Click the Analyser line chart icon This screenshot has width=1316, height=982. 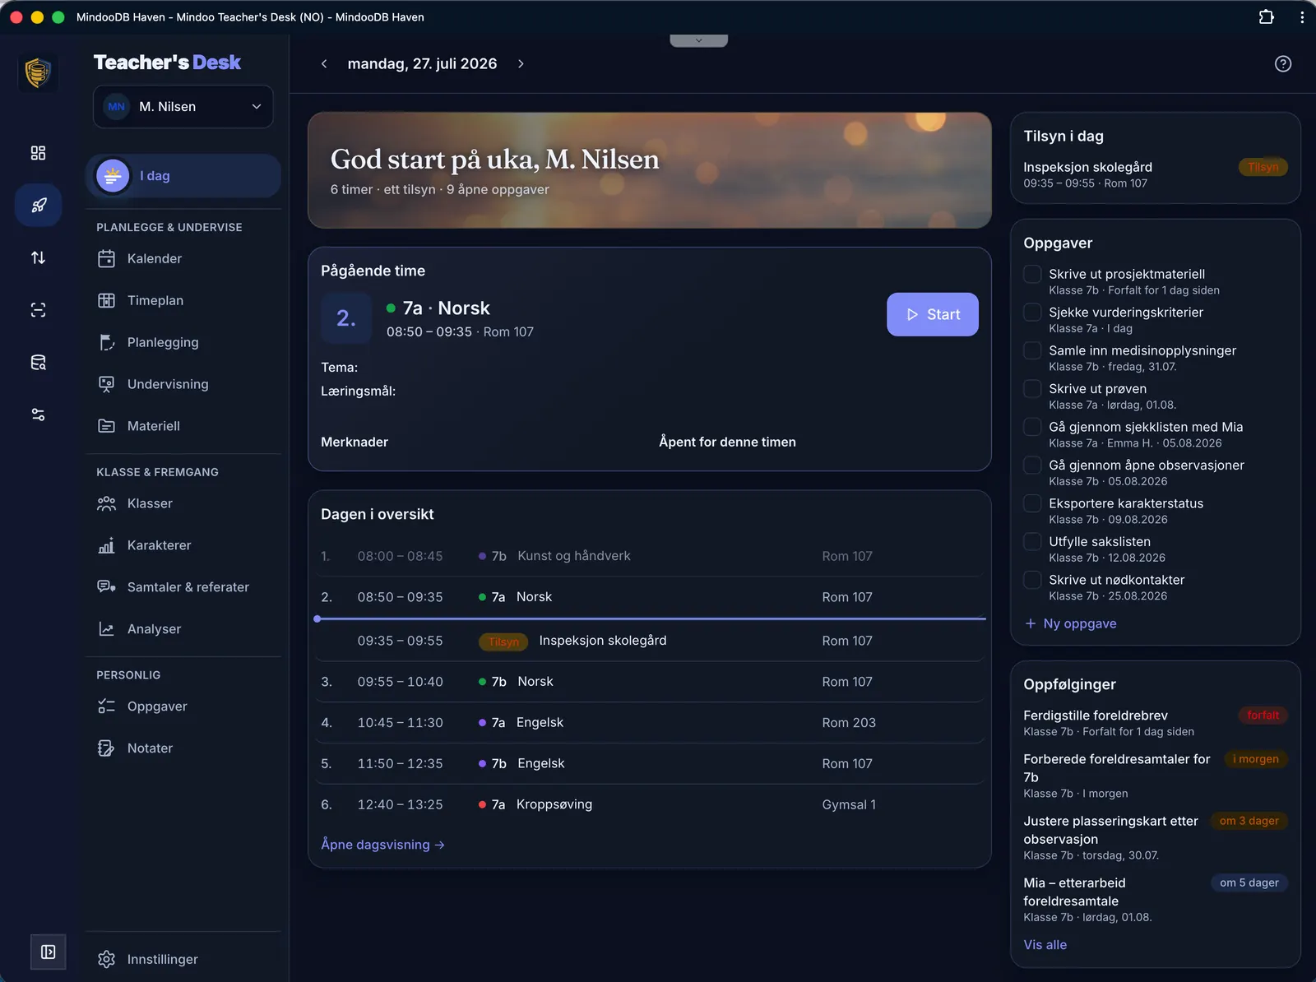pyautogui.click(x=106, y=630)
